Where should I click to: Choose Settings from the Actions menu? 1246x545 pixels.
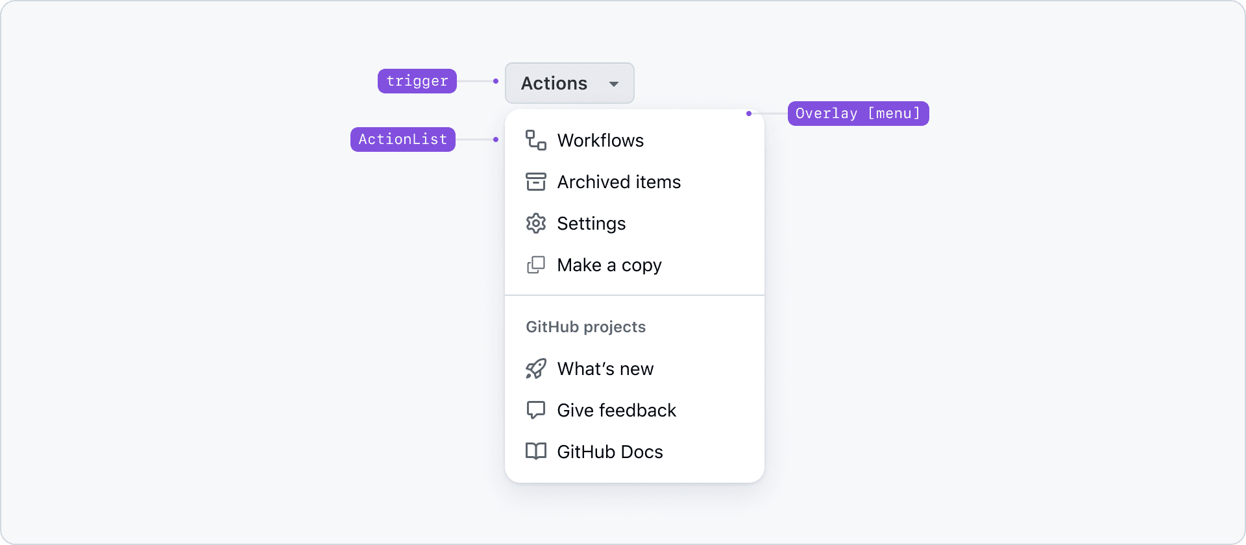pos(591,223)
